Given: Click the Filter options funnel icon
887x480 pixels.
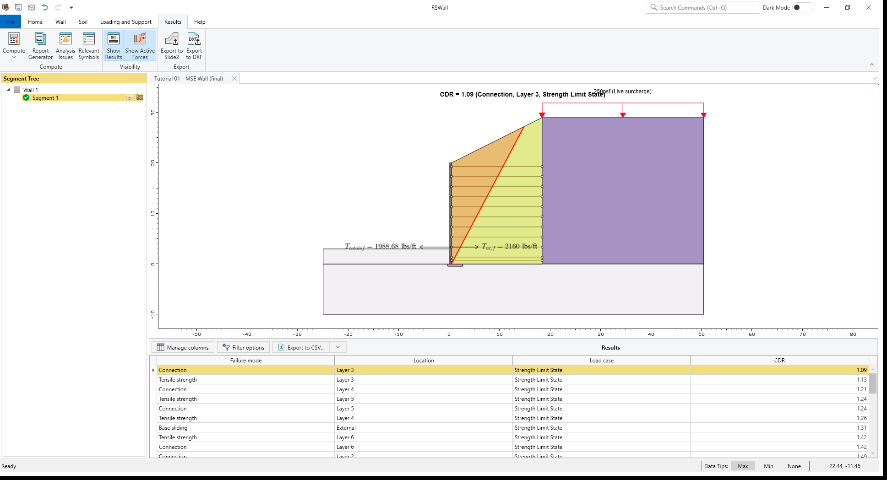Looking at the screenshot, I should click(x=226, y=347).
